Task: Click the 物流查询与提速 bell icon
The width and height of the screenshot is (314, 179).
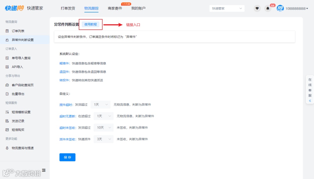Action: pyautogui.click(x=7, y=148)
